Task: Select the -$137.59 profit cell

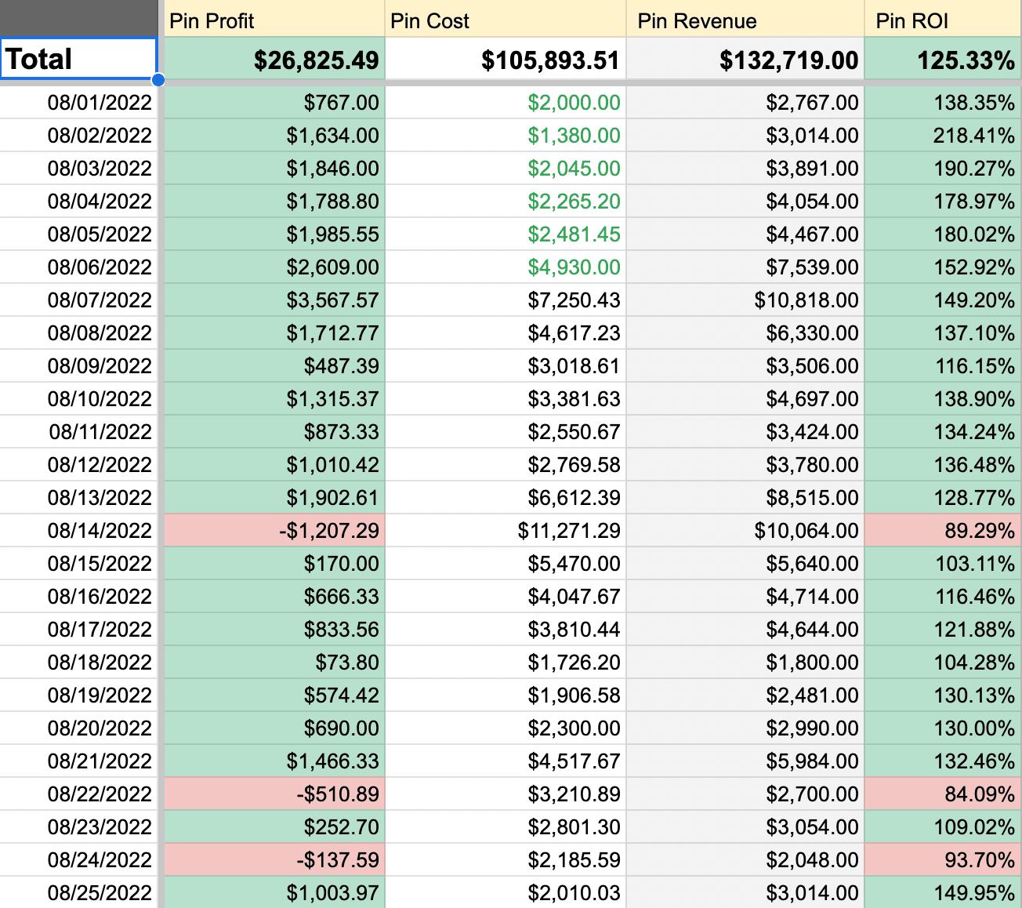Action: tap(274, 860)
